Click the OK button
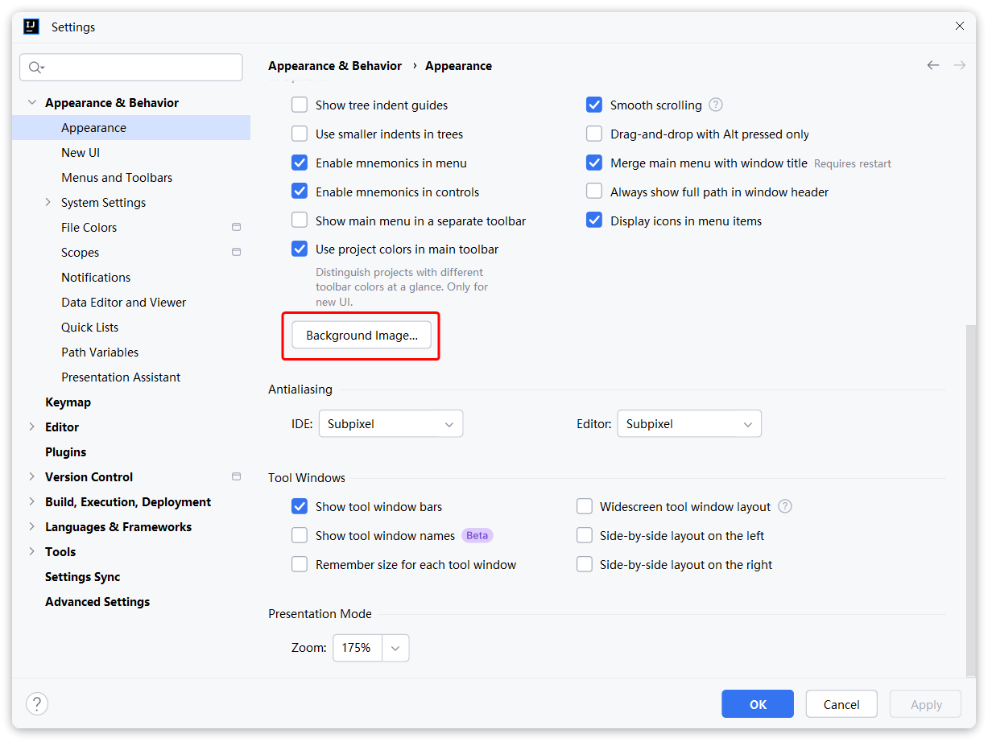 (757, 705)
